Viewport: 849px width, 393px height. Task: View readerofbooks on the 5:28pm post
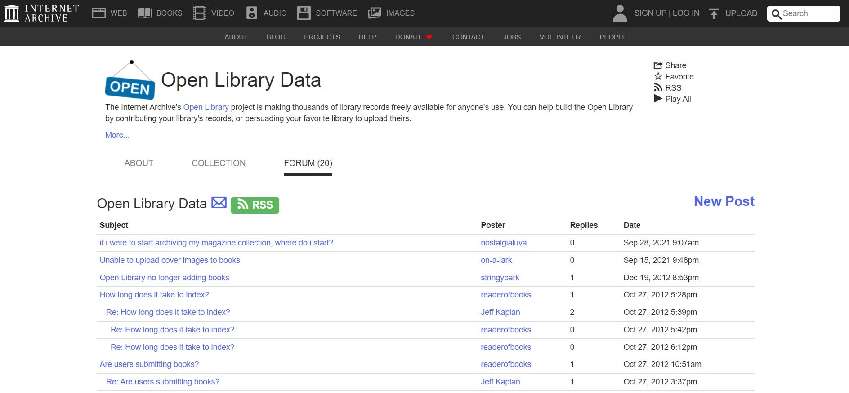click(x=506, y=295)
